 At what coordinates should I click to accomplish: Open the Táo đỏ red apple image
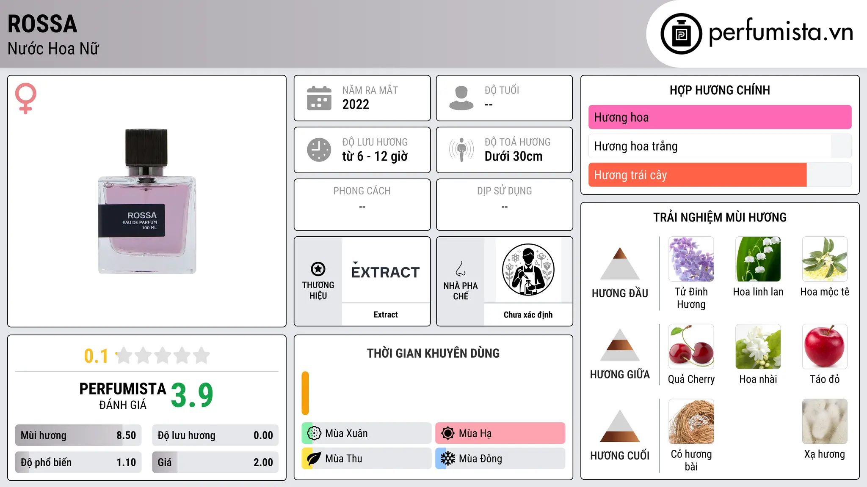[825, 347]
